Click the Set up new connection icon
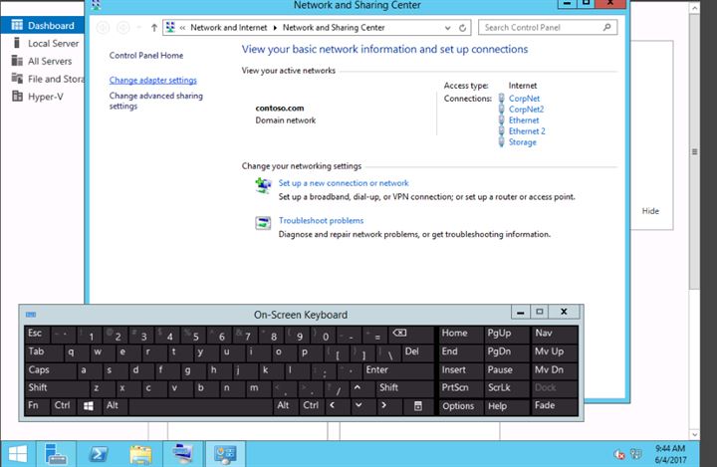The image size is (717, 467). (263, 185)
